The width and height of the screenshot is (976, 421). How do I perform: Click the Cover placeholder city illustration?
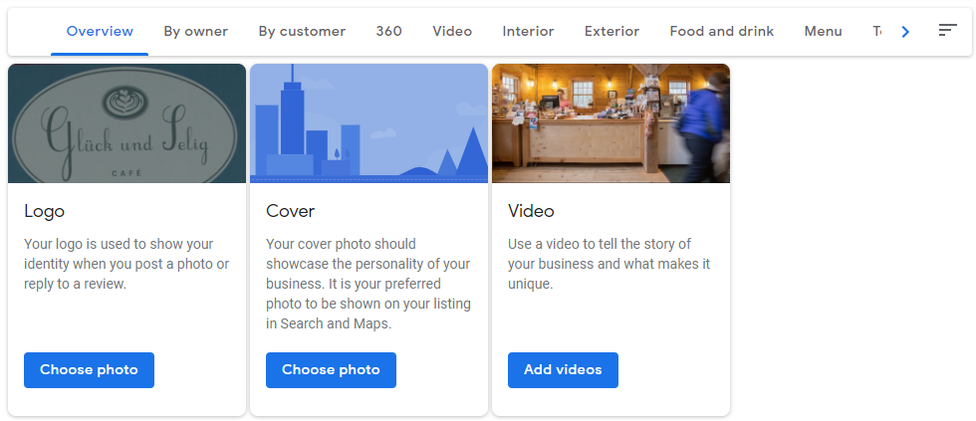pyautogui.click(x=368, y=123)
